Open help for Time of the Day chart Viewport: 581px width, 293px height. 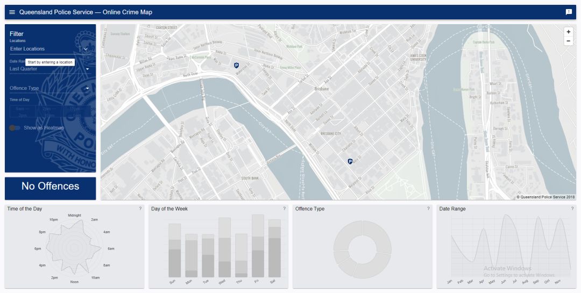[140, 209]
